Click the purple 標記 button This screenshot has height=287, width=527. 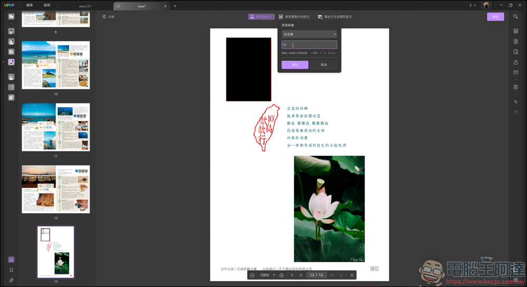[295, 64]
